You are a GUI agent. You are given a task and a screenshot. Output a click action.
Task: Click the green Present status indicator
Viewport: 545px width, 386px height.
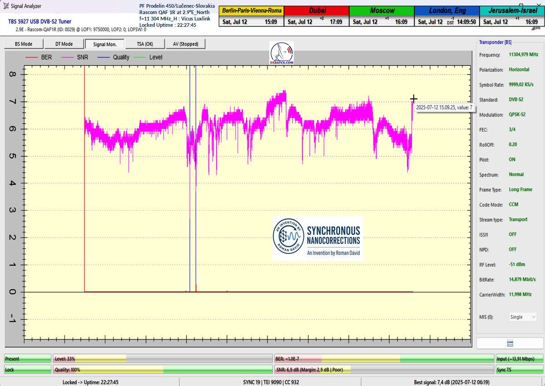(x=27, y=359)
